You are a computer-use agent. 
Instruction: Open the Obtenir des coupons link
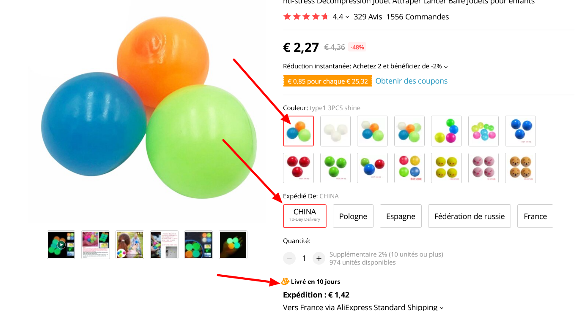411,81
